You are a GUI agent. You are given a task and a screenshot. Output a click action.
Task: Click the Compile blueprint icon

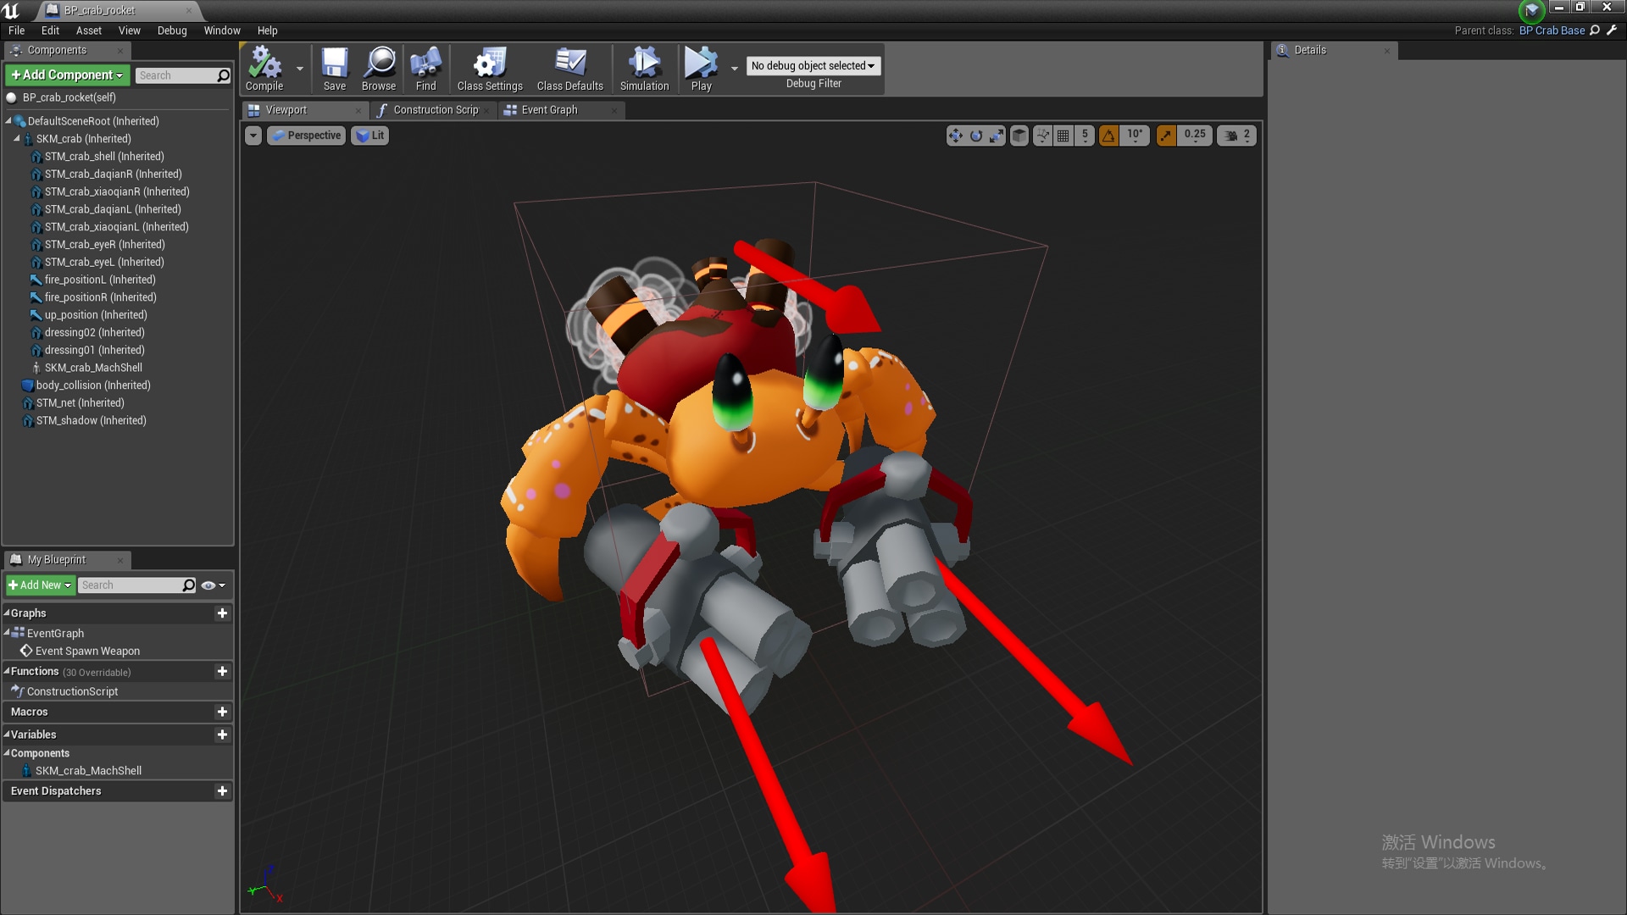(264, 68)
